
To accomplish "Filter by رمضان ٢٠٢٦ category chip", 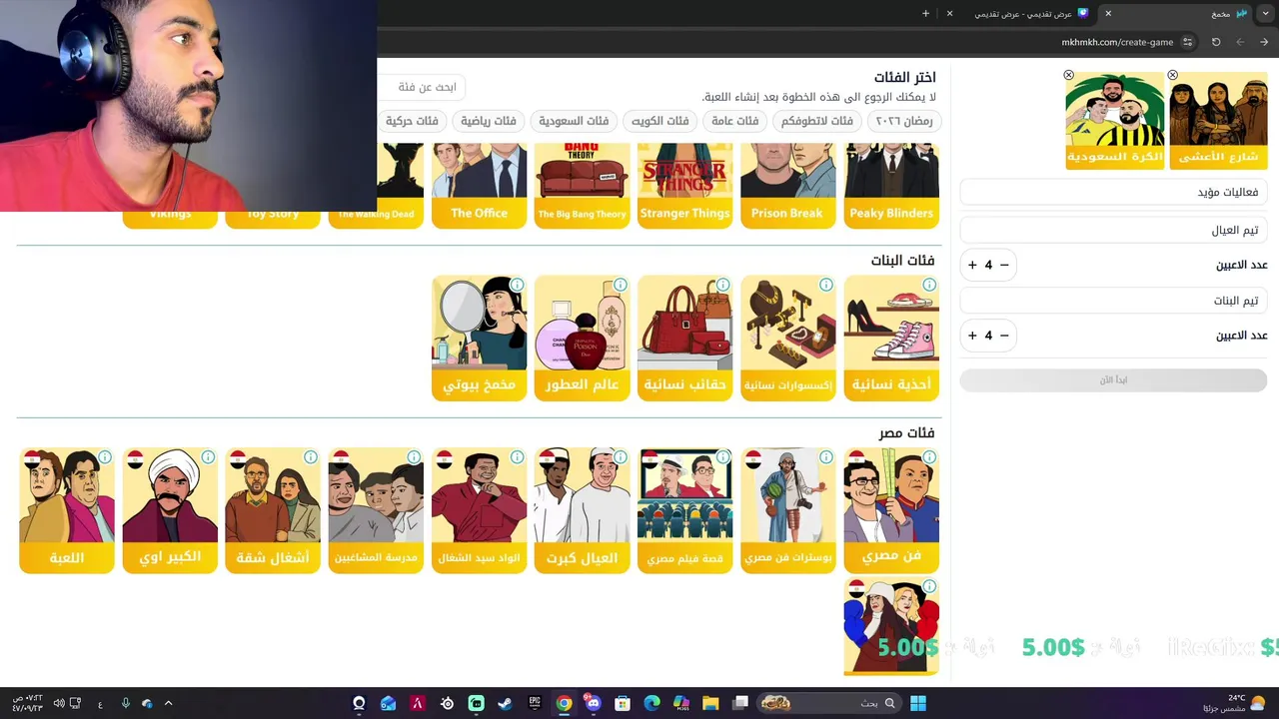I will (x=904, y=121).
